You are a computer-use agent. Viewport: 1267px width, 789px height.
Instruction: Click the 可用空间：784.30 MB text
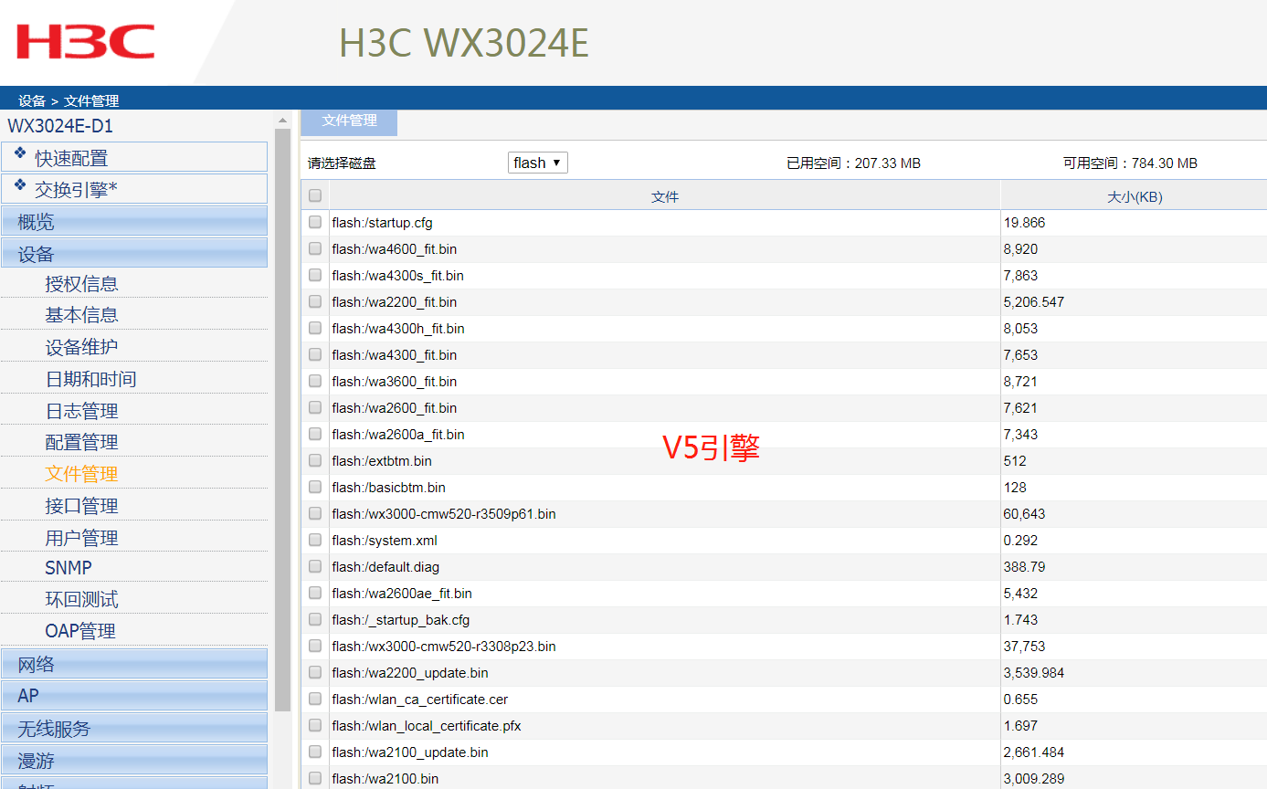[1130, 163]
